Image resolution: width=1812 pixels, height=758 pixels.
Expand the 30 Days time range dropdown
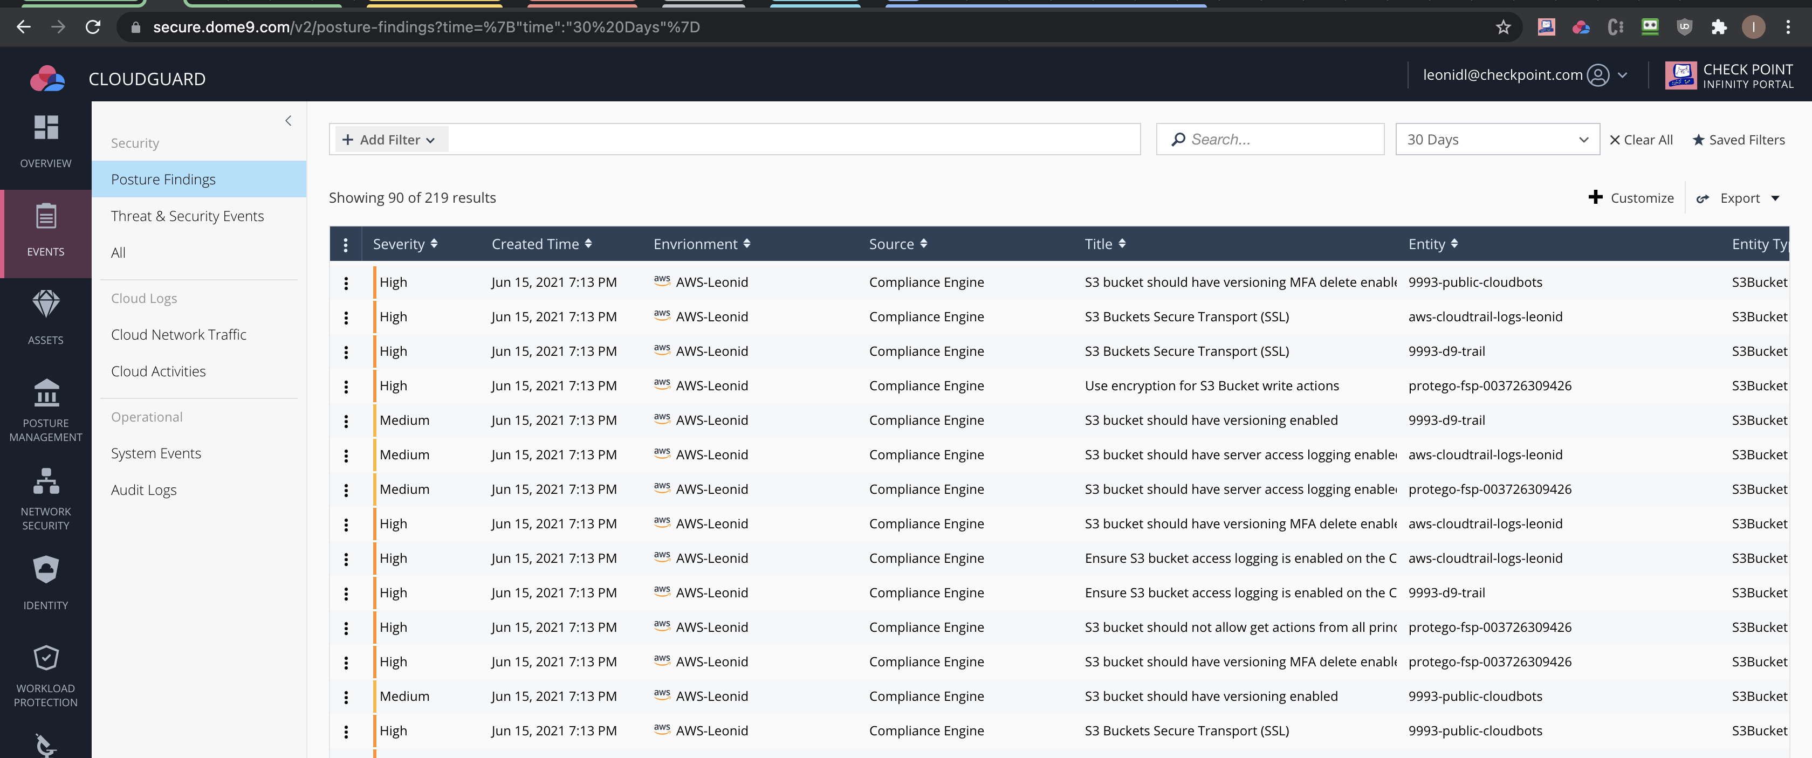(1497, 140)
